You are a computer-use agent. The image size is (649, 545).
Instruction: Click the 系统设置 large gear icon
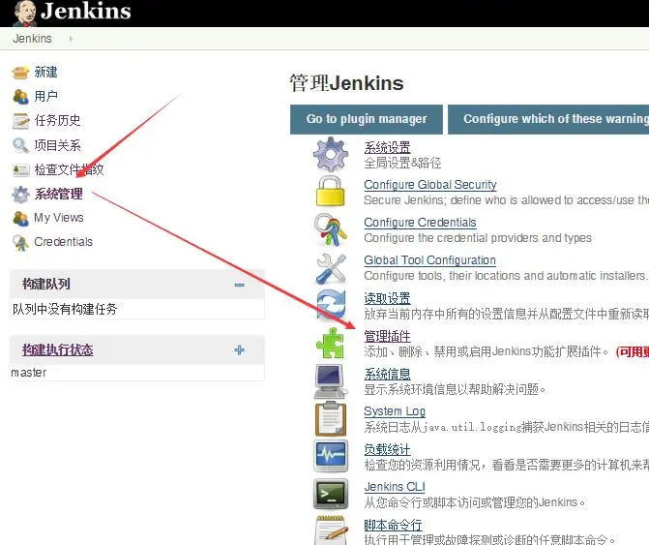click(x=330, y=155)
